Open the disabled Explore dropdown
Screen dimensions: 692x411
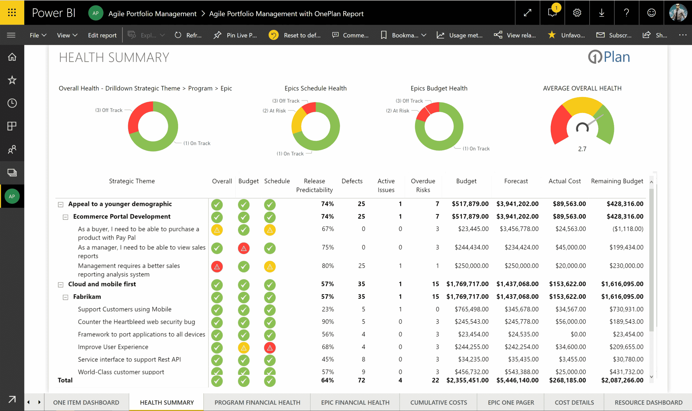(146, 35)
